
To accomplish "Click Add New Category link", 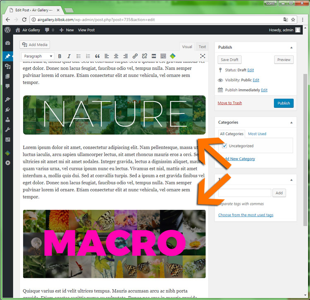I will click(239, 159).
